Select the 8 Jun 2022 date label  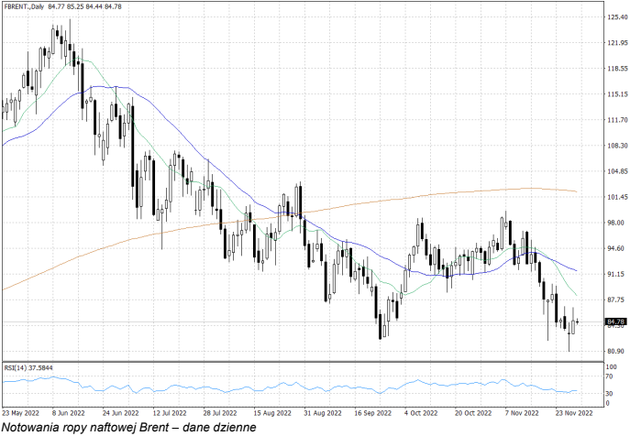[x=71, y=413]
